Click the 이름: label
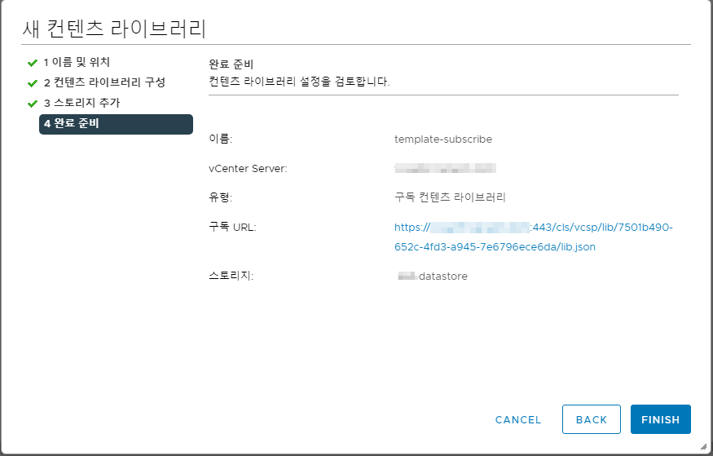Image resolution: width=713 pixels, height=456 pixels. pyautogui.click(x=221, y=139)
